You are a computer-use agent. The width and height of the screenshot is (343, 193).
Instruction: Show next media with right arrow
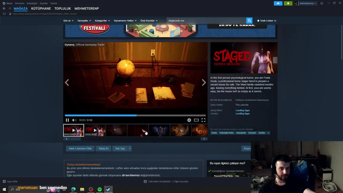click(x=204, y=83)
